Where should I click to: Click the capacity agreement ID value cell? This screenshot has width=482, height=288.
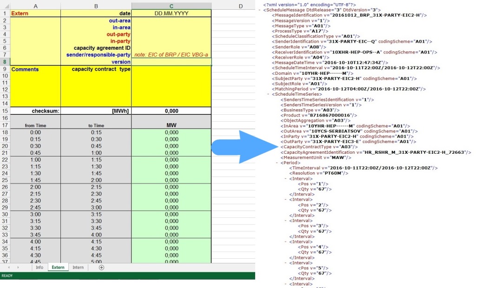point(171,48)
